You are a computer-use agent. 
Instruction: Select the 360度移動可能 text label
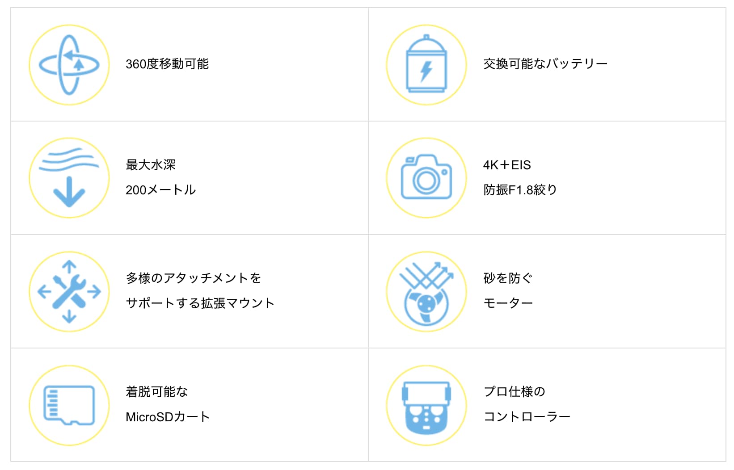(167, 64)
